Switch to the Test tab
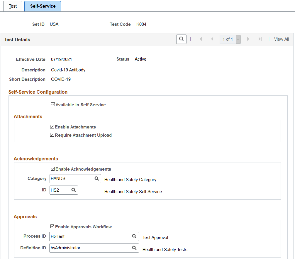 12,6
